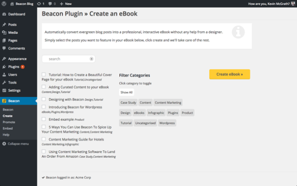Toggle the Infographic category filter
The width and height of the screenshot is (297, 186).
pos(156,113)
